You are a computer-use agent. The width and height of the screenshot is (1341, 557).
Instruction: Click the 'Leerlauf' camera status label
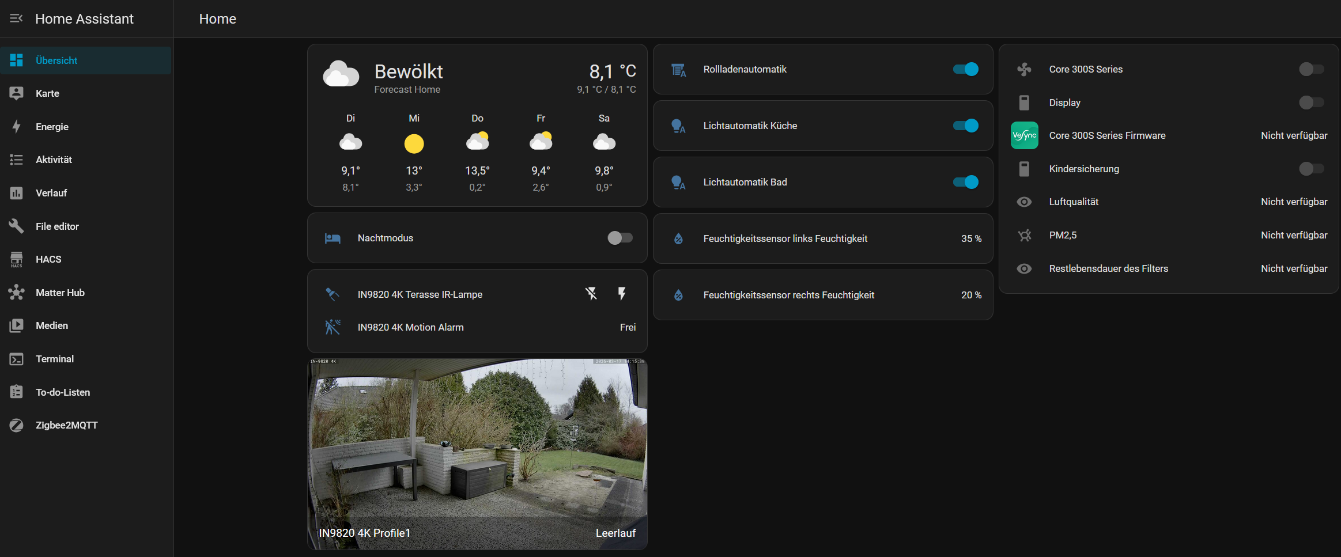615,533
